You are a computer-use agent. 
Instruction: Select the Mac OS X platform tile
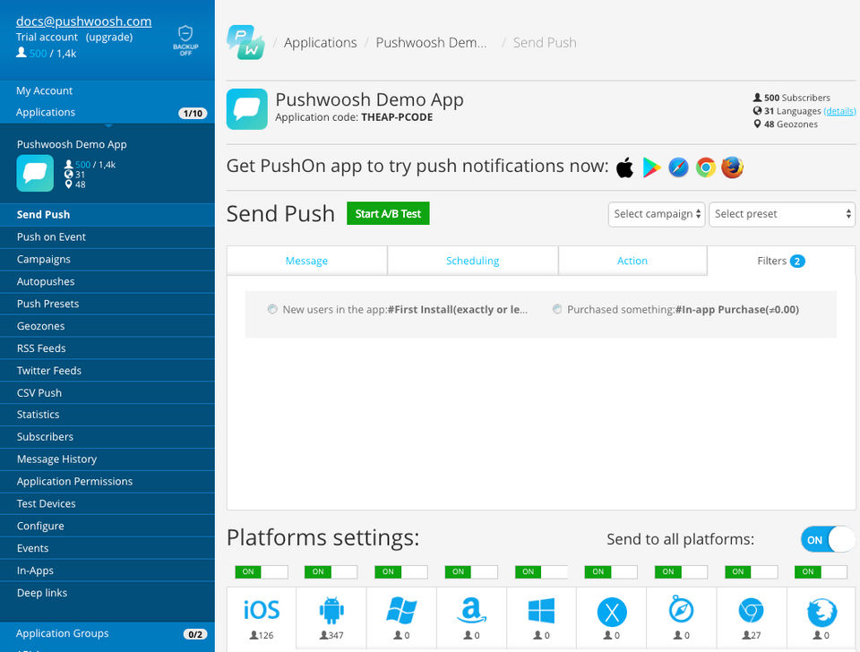pyautogui.click(x=612, y=618)
